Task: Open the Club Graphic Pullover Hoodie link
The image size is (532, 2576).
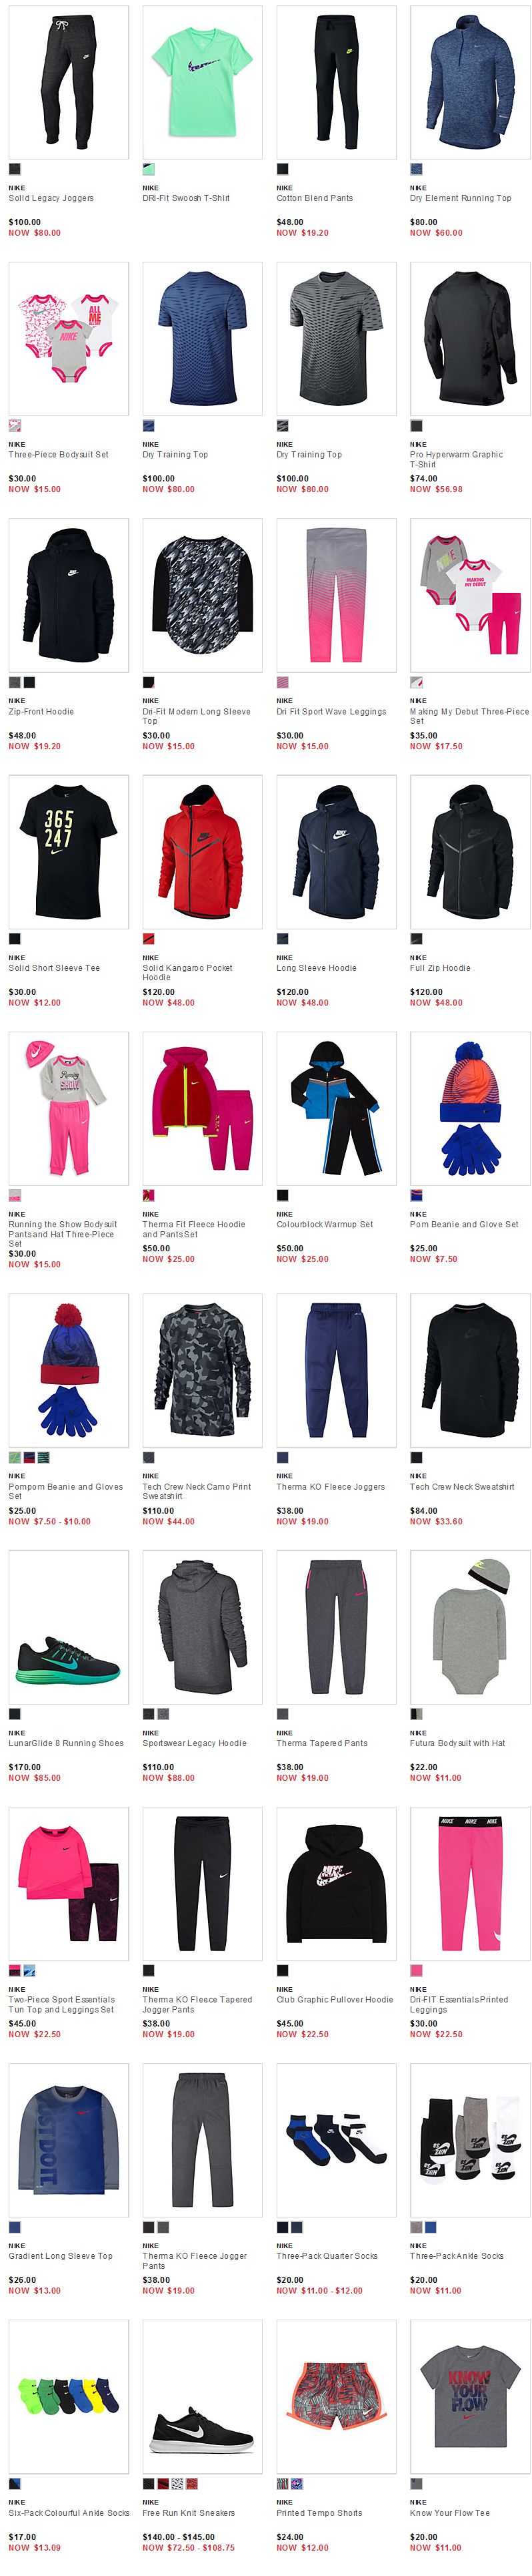Action: [x=335, y=2000]
